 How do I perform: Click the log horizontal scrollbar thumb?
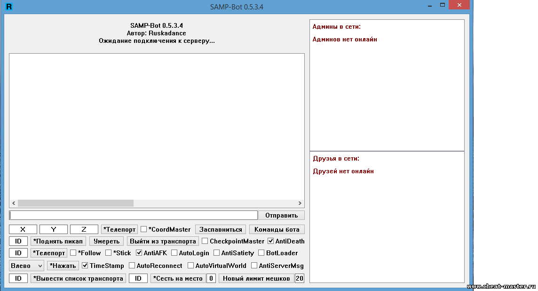pyautogui.click(x=76, y=203)
